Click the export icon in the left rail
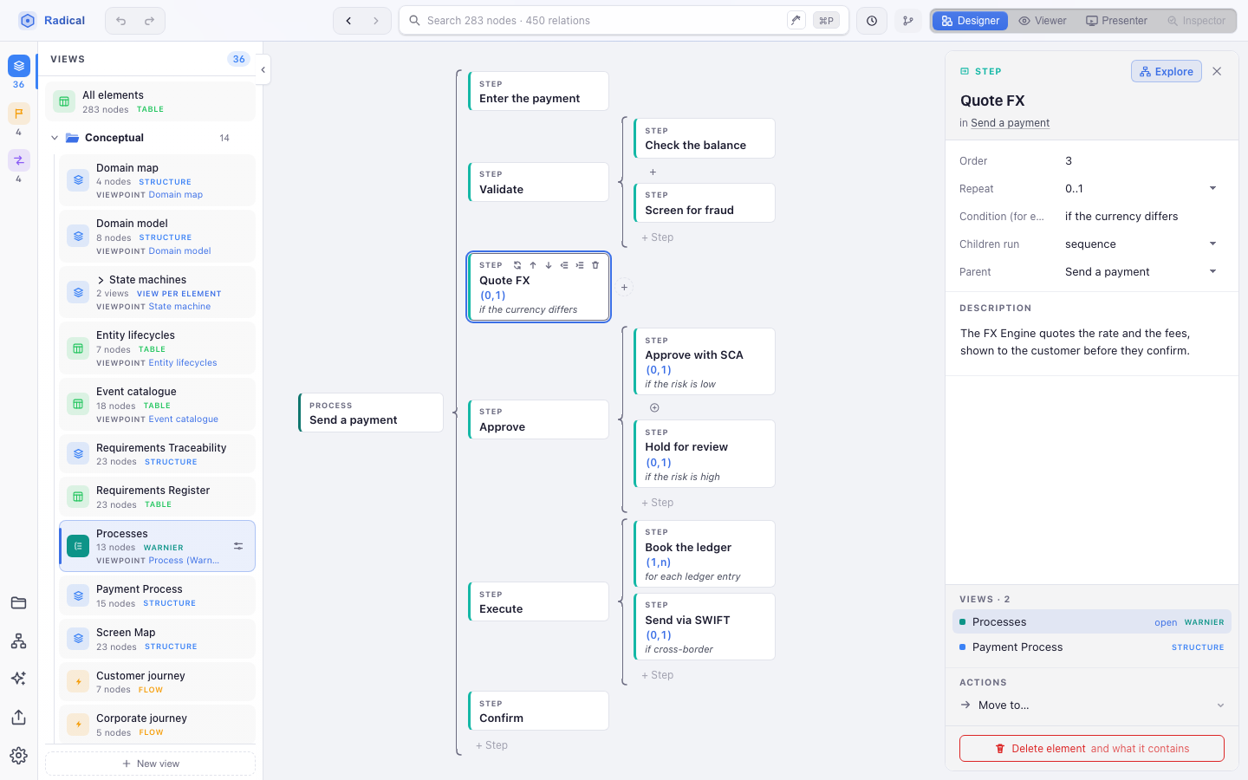Image resolution: width=1248 pixels, height=780 pixels. click(x=19, y=717)
